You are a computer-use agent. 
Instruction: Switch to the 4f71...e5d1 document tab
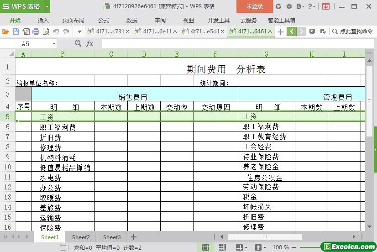pos(202,31)
